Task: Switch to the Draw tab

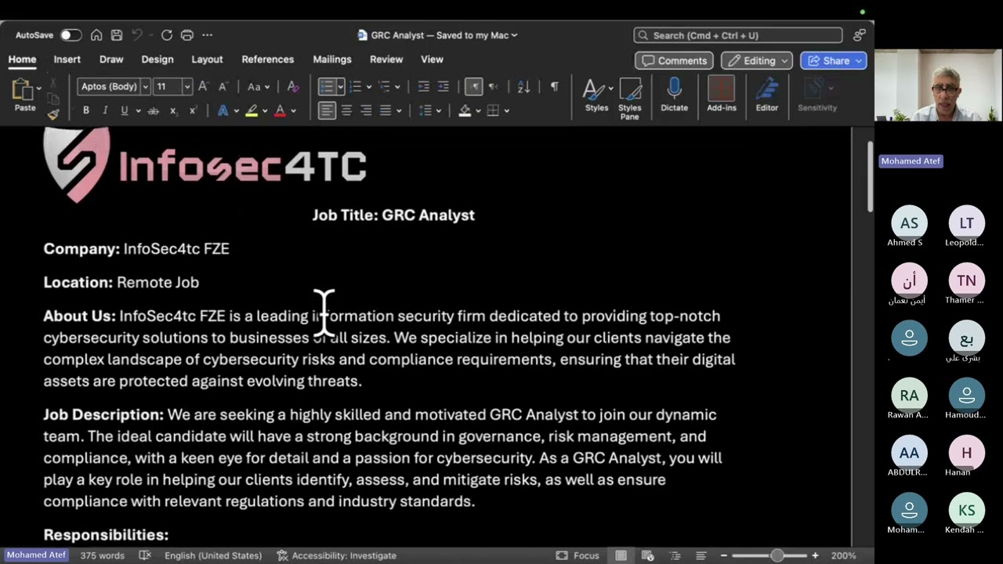Action: (111, 60)
